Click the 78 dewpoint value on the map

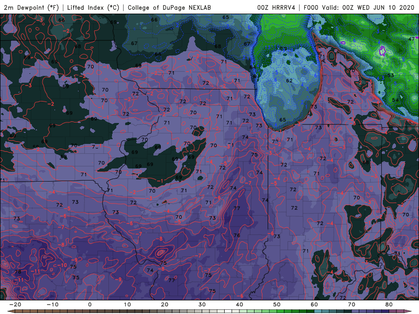(18, 272)
